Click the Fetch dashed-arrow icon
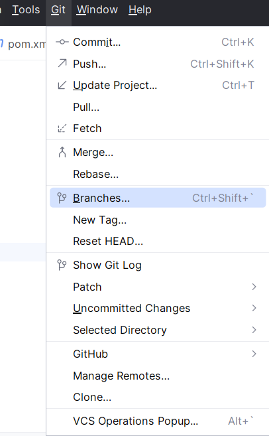 [x=62, y=128]
